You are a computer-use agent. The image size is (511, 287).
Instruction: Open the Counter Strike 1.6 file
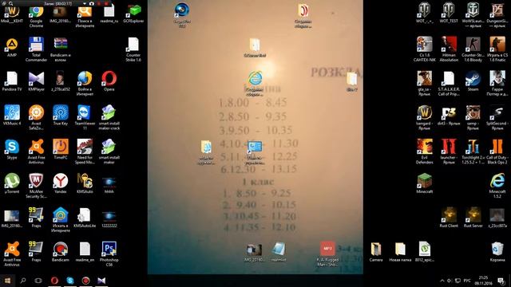coord(133,49)
